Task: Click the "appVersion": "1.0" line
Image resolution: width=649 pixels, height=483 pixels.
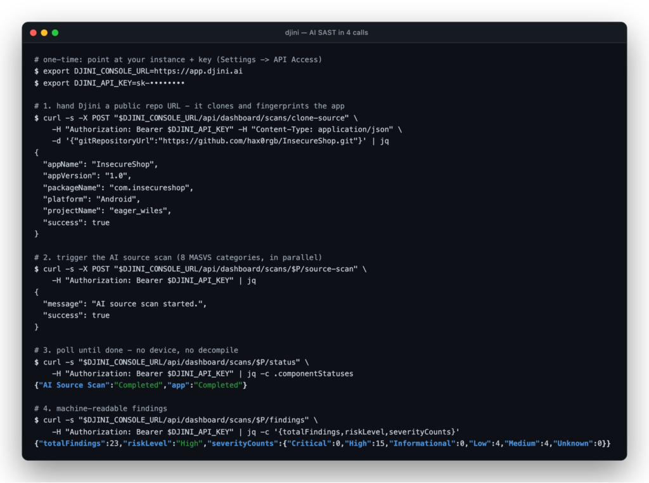Action: tap(87, 176)
